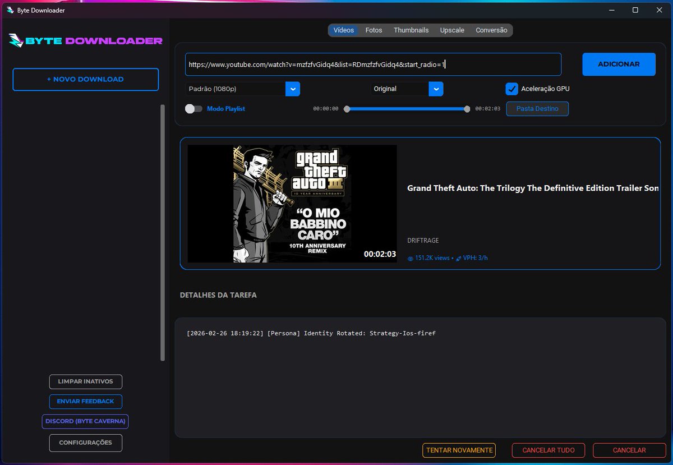Click the Byte Downloader logo in the sidebar
This screenshot has height=465, width=673.
point(85,40)
